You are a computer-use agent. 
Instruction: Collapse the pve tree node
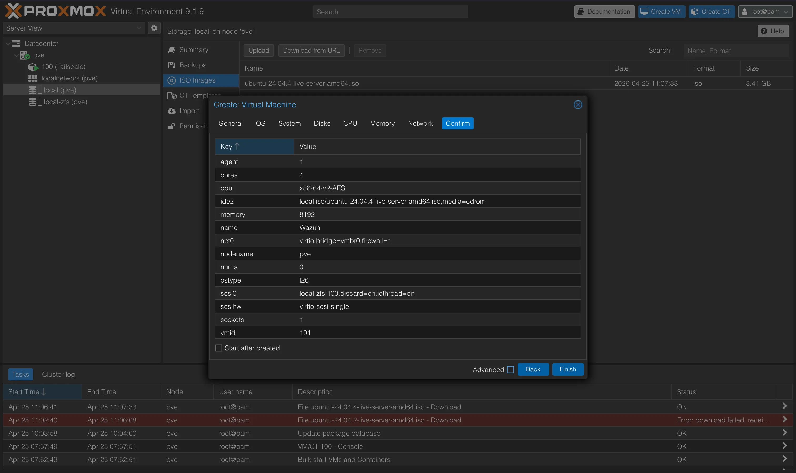(x=16, y=56)
